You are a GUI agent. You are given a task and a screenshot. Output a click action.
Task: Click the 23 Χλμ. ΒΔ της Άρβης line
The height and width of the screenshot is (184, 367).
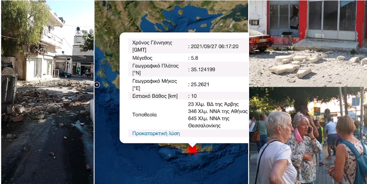(213, 104)
